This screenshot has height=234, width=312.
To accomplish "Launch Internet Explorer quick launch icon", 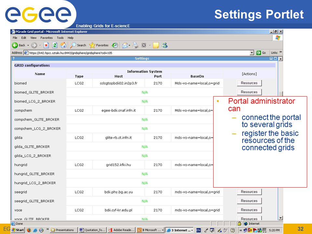I will (x=35, y=230).
